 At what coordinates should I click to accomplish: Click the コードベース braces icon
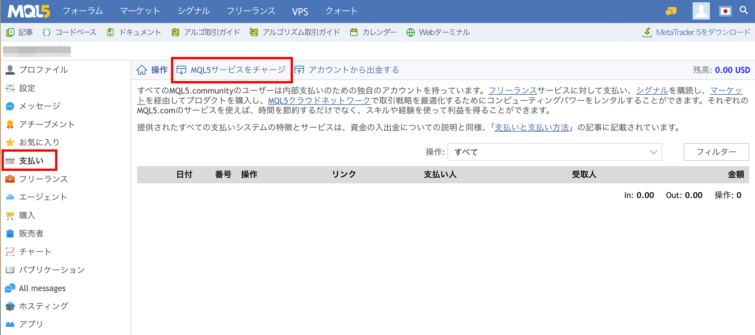pos(46,32)
